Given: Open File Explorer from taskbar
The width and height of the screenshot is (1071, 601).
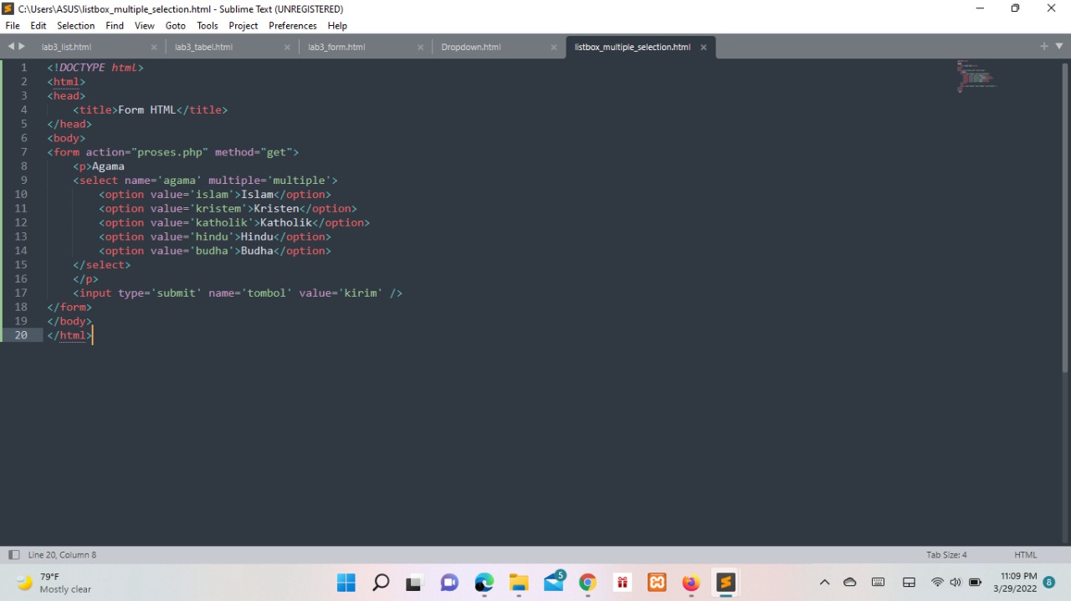Looking at the screenshot, I should pyautogui.click(x=519, y=583).
